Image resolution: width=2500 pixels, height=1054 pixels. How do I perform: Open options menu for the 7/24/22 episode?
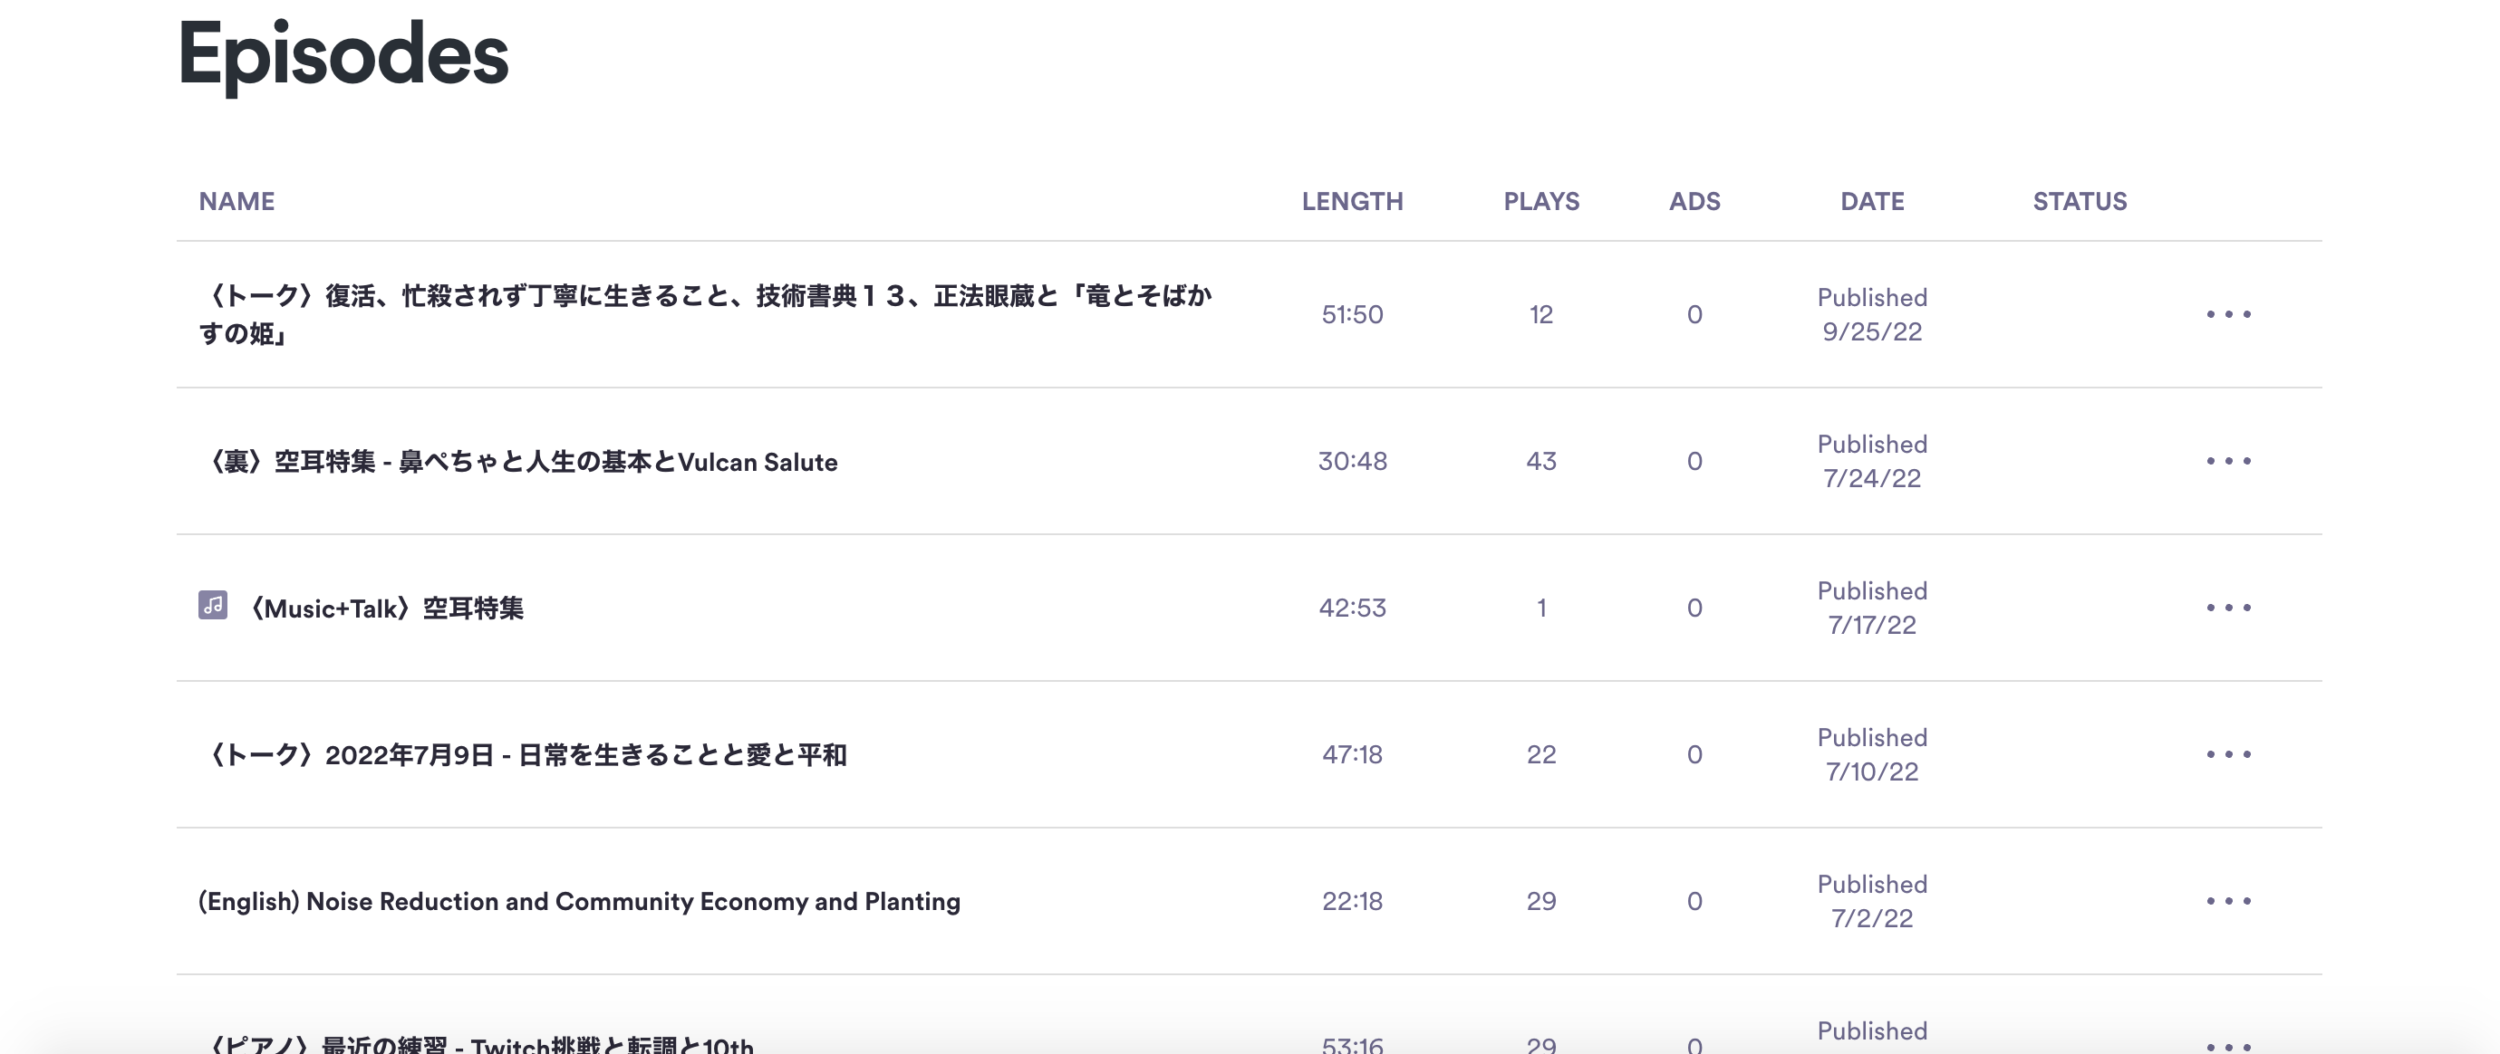(2228, 461)
